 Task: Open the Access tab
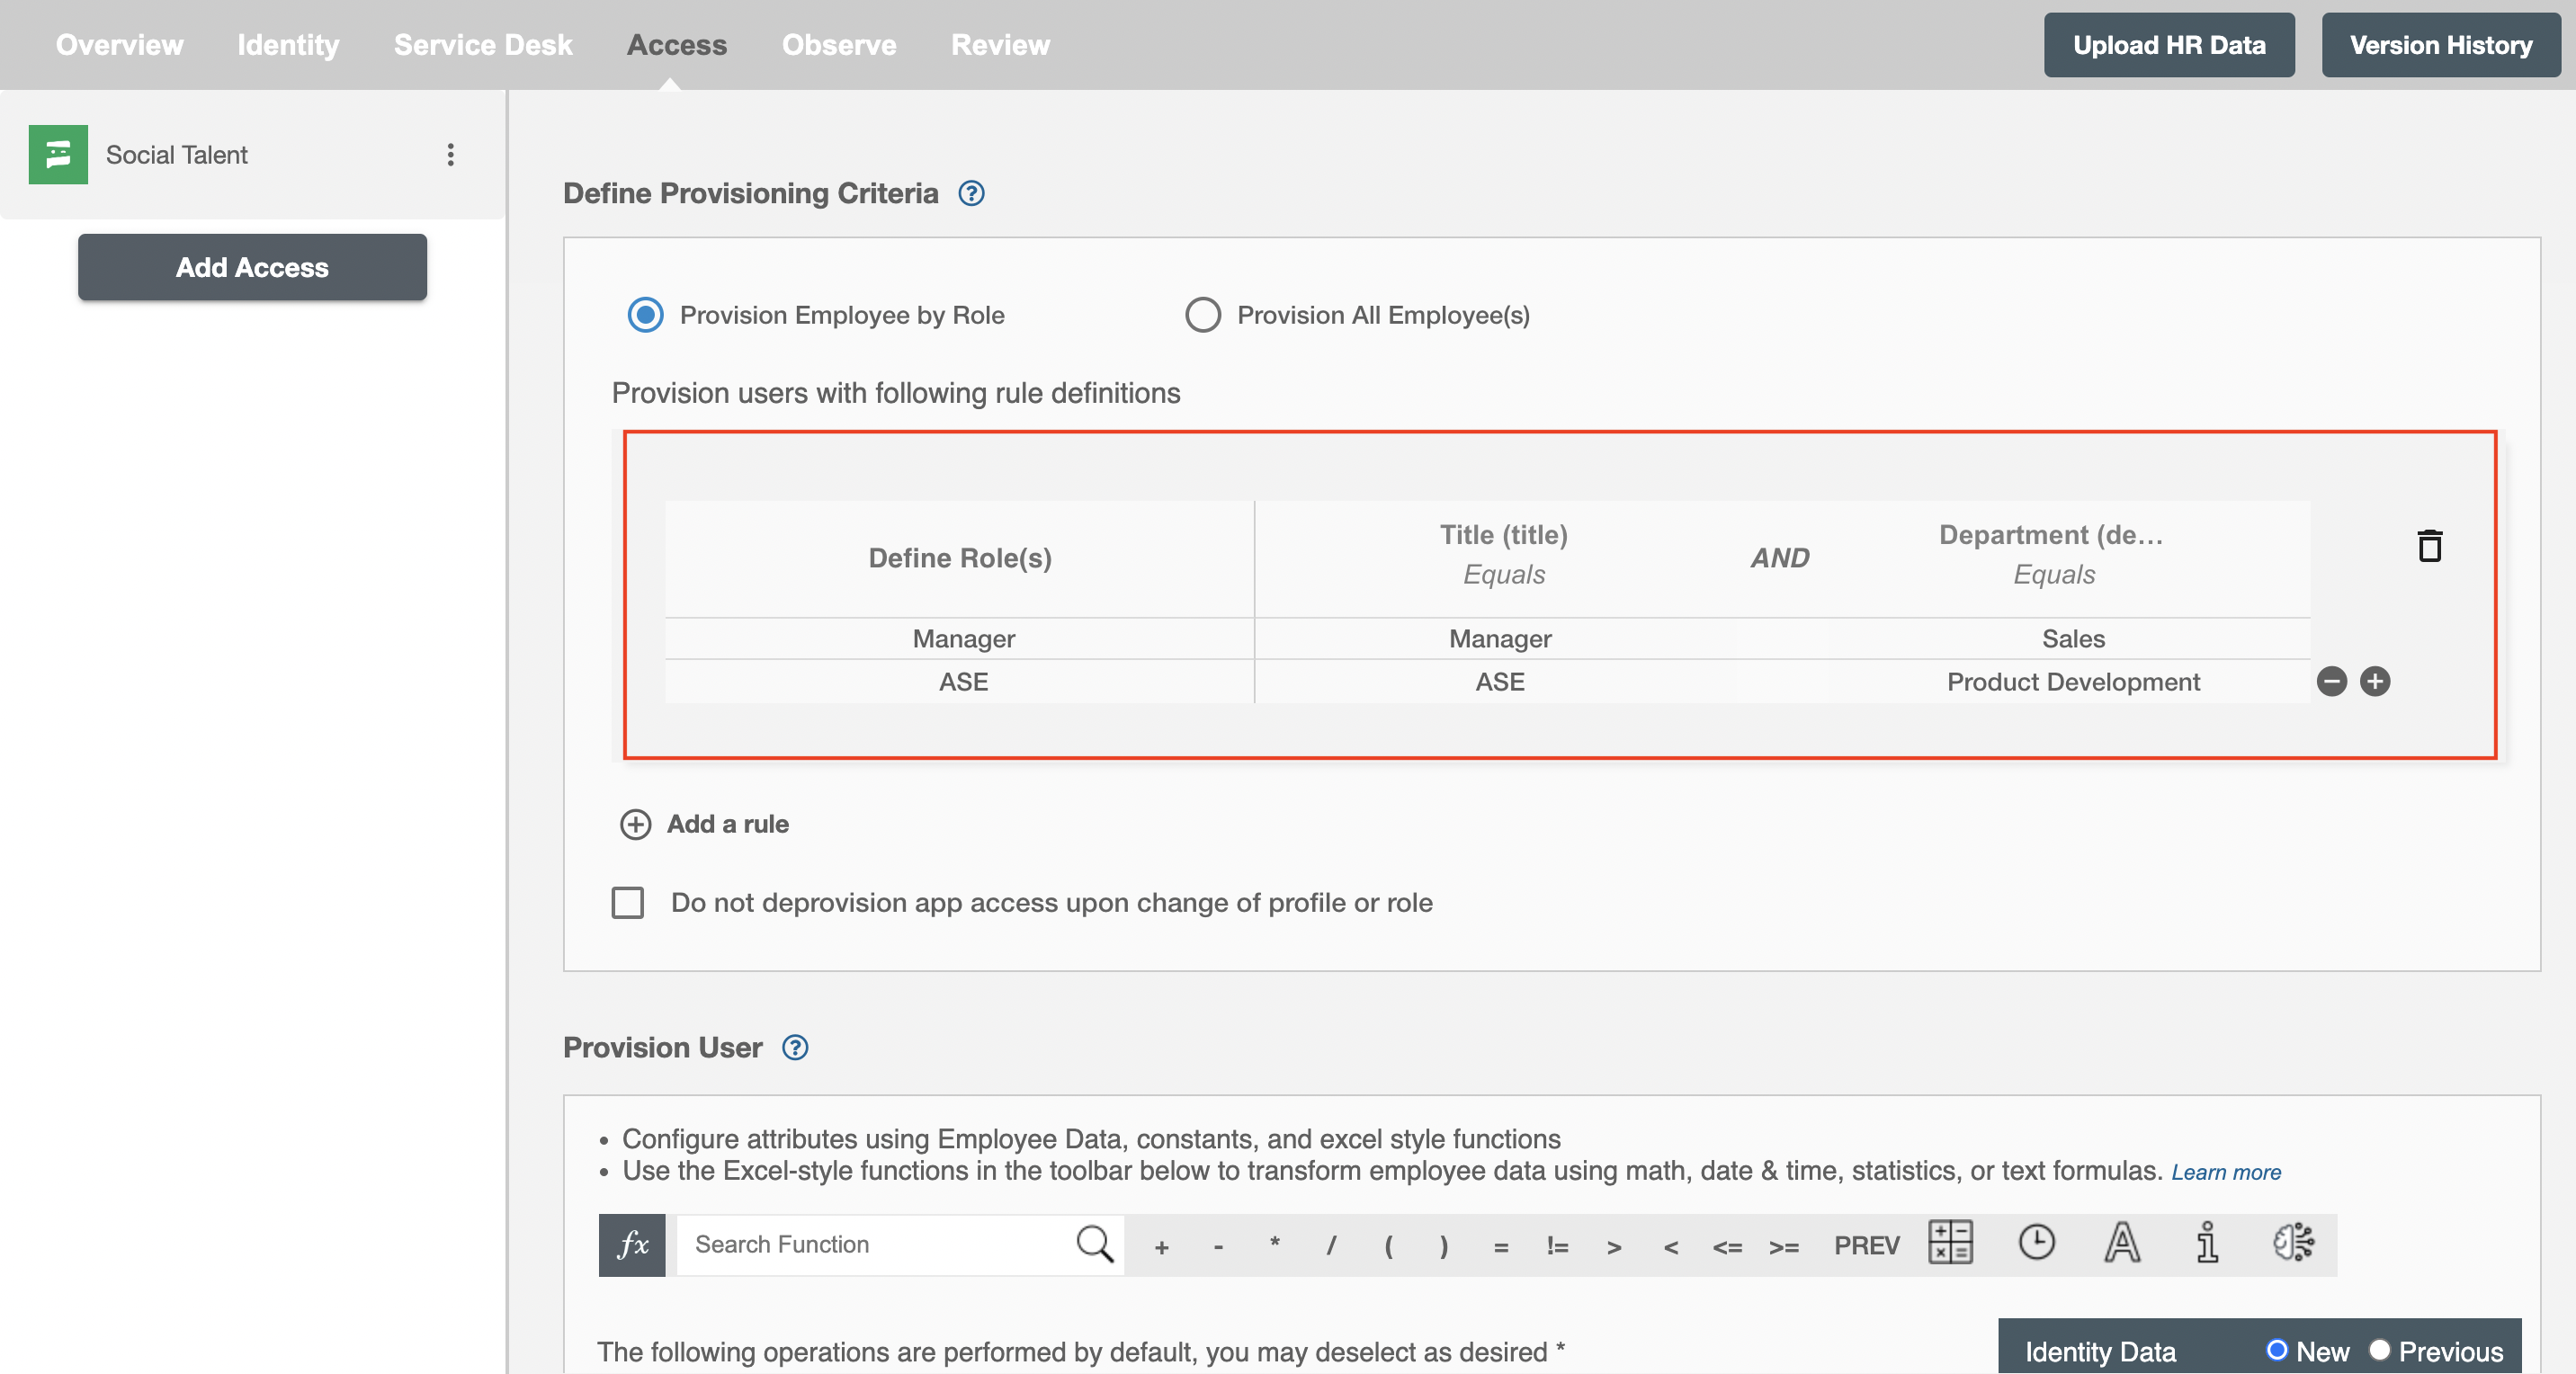pyautogui.click(x=676, y=44)
